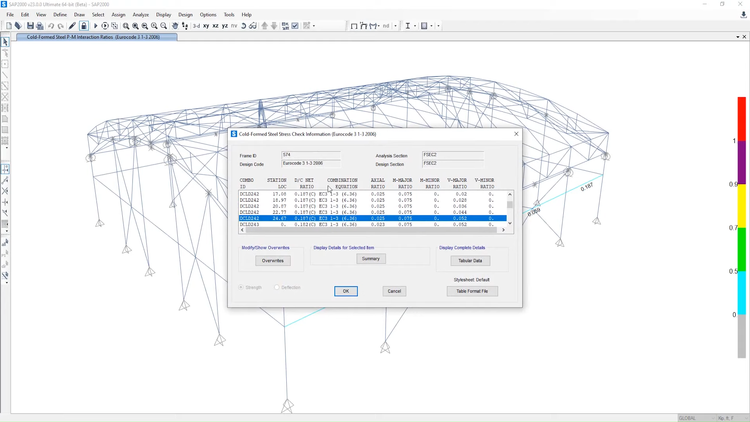Select the DCLD243 combo row in table
This screenshot has height=422, width=750.
click(249, 225)
